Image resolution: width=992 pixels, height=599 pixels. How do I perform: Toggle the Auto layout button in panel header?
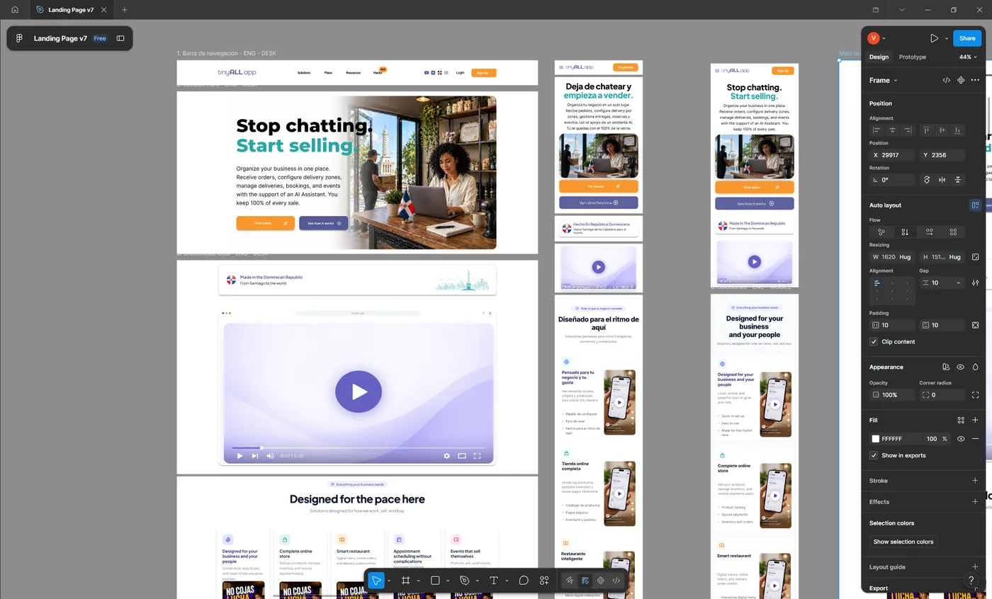tap(976, 205)
